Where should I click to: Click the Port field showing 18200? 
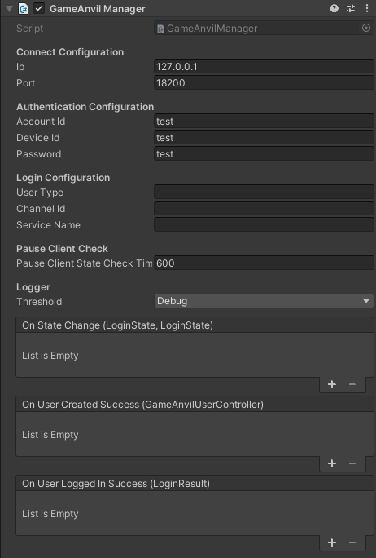point(264,83)
